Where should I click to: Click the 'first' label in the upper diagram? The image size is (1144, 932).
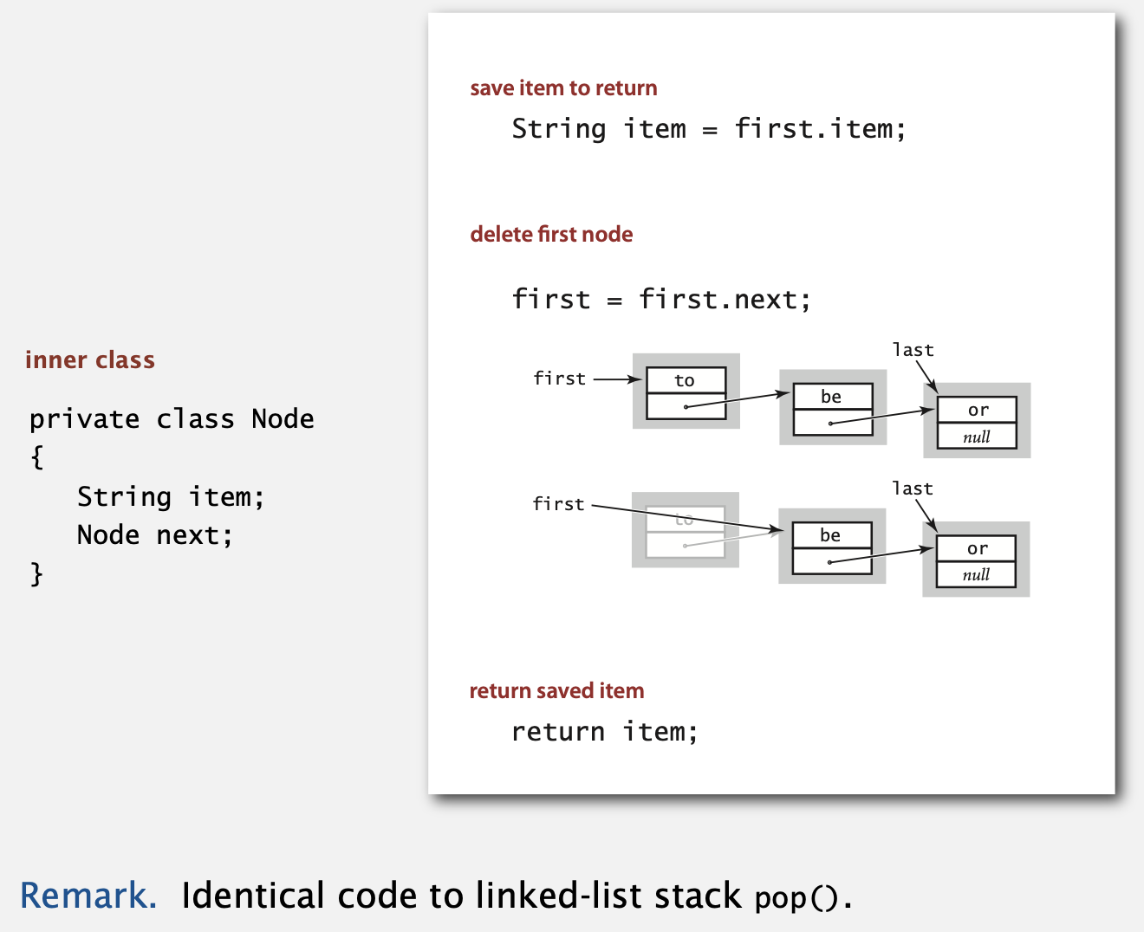[560, 379]
